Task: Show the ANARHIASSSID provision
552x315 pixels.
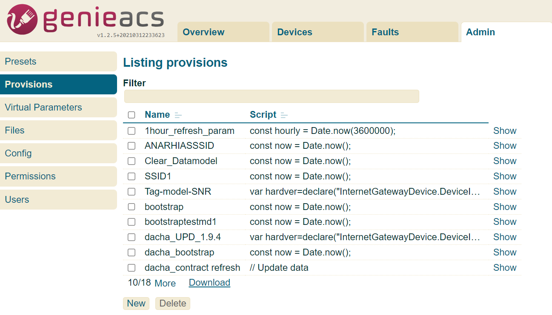Action: click(505, 146)
